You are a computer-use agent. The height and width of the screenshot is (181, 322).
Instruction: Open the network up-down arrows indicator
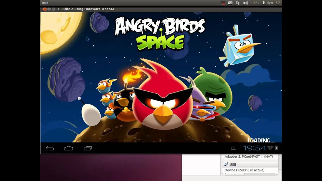[x=238, y=3]
